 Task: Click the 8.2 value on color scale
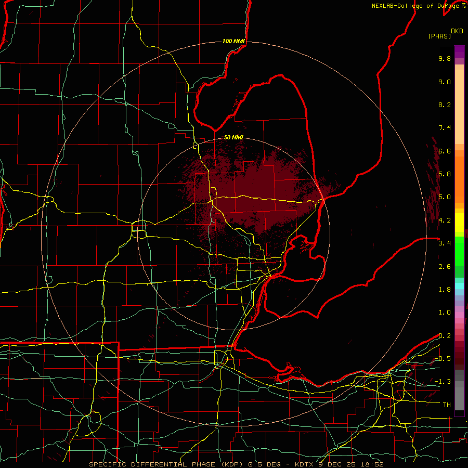click(445, 105)
